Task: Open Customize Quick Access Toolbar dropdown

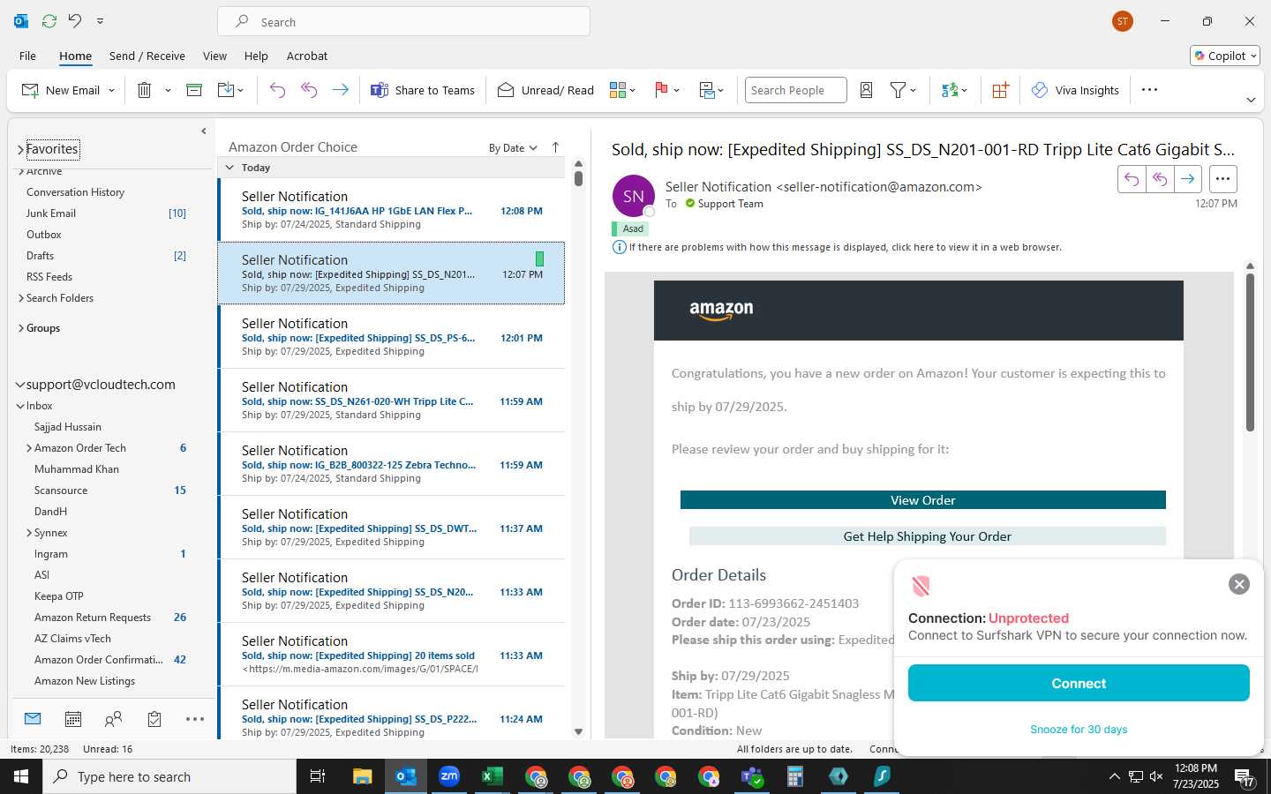Action: point(100,20)
